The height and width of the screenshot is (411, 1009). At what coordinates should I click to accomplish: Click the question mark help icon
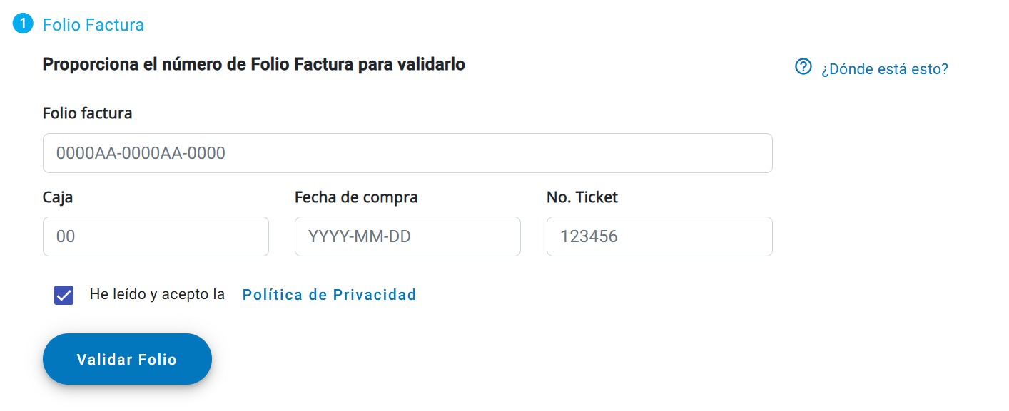point(803,67)
